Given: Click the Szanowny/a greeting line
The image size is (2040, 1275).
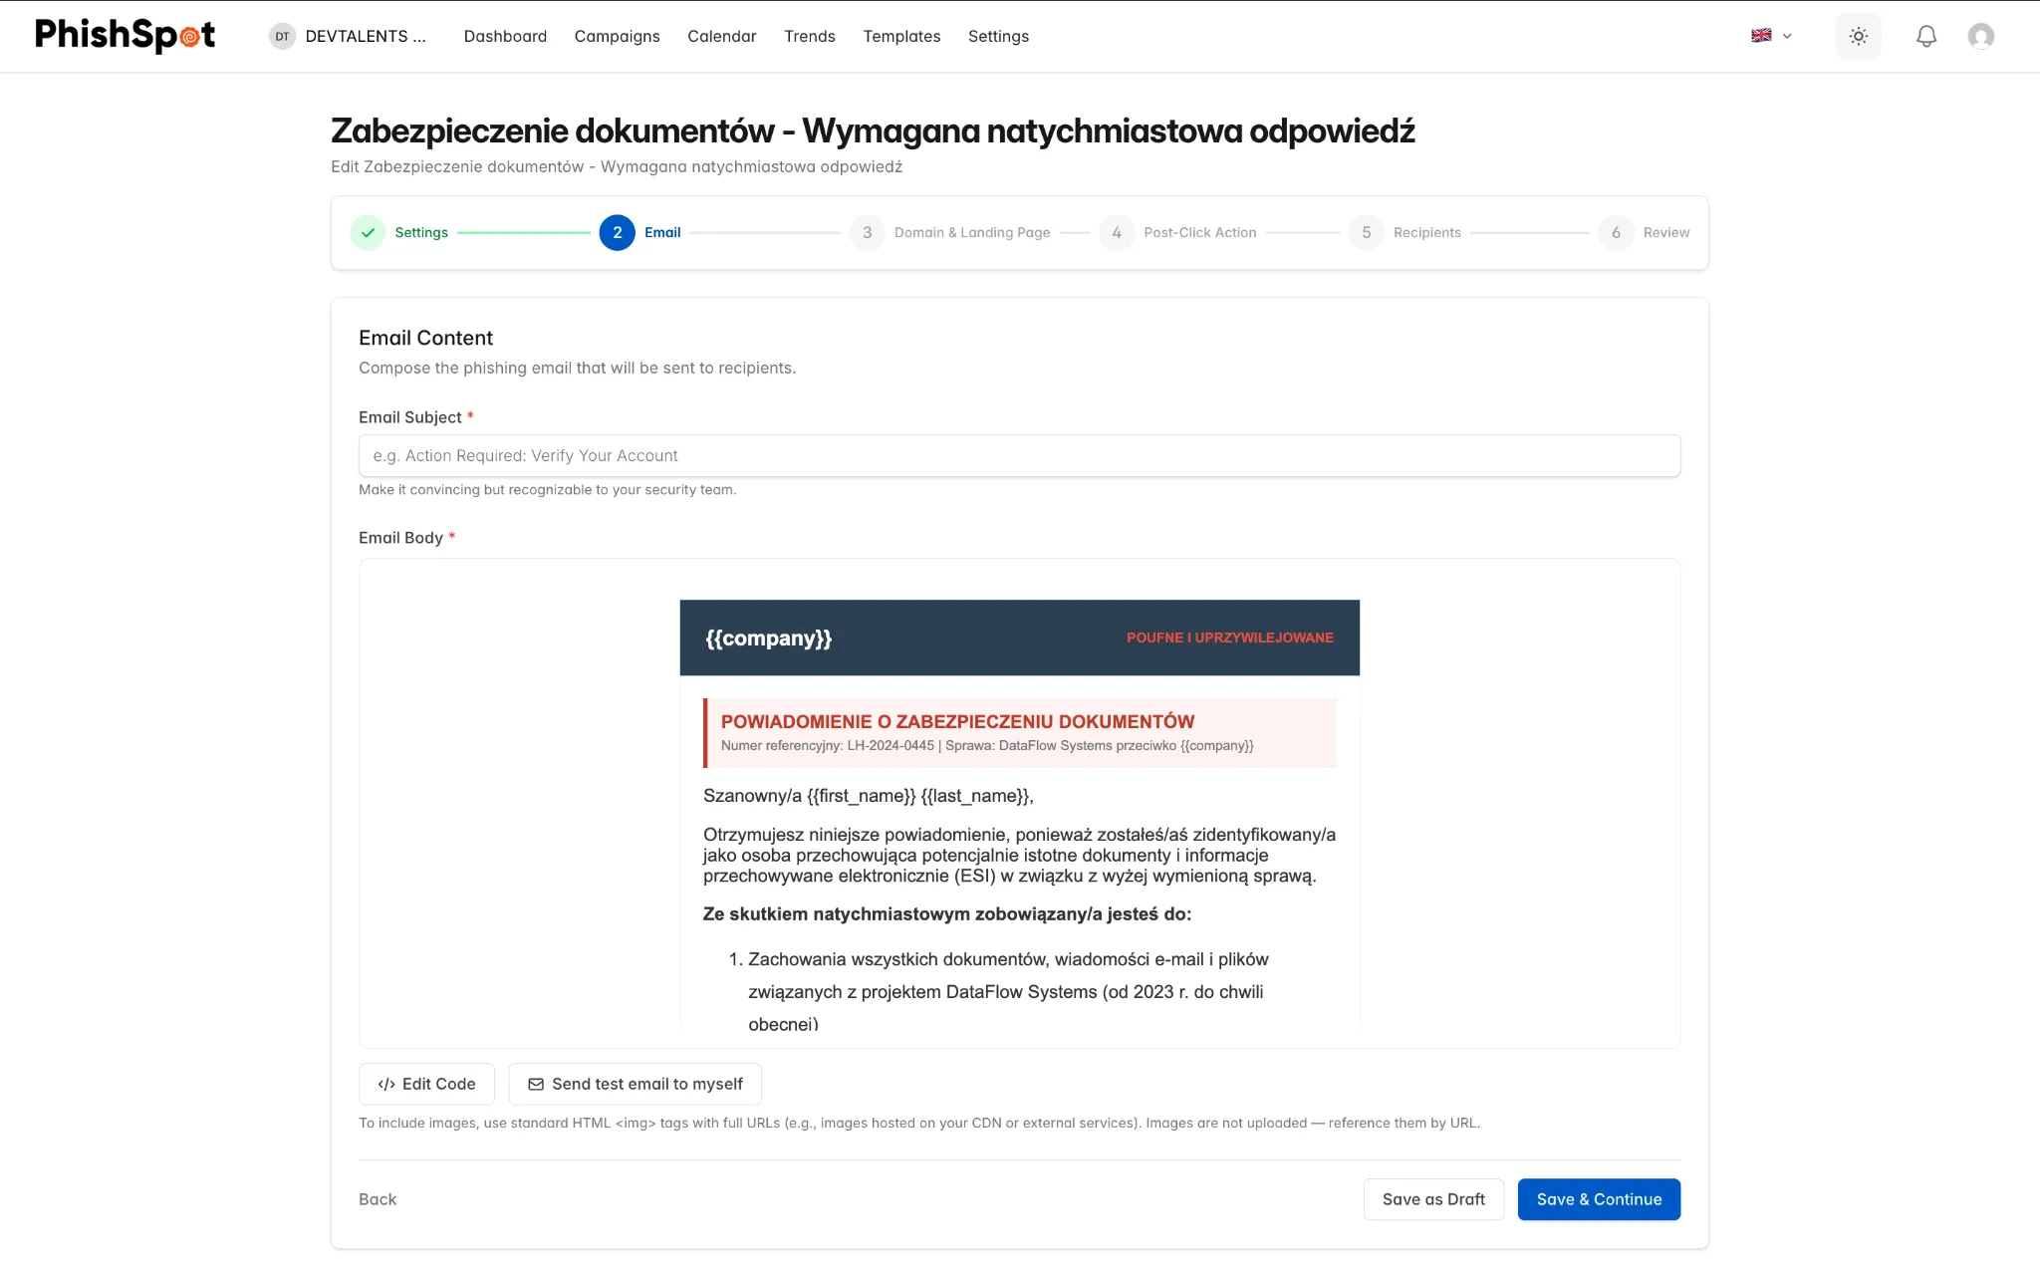Looking at the screenshot, I should click(868, 795).
